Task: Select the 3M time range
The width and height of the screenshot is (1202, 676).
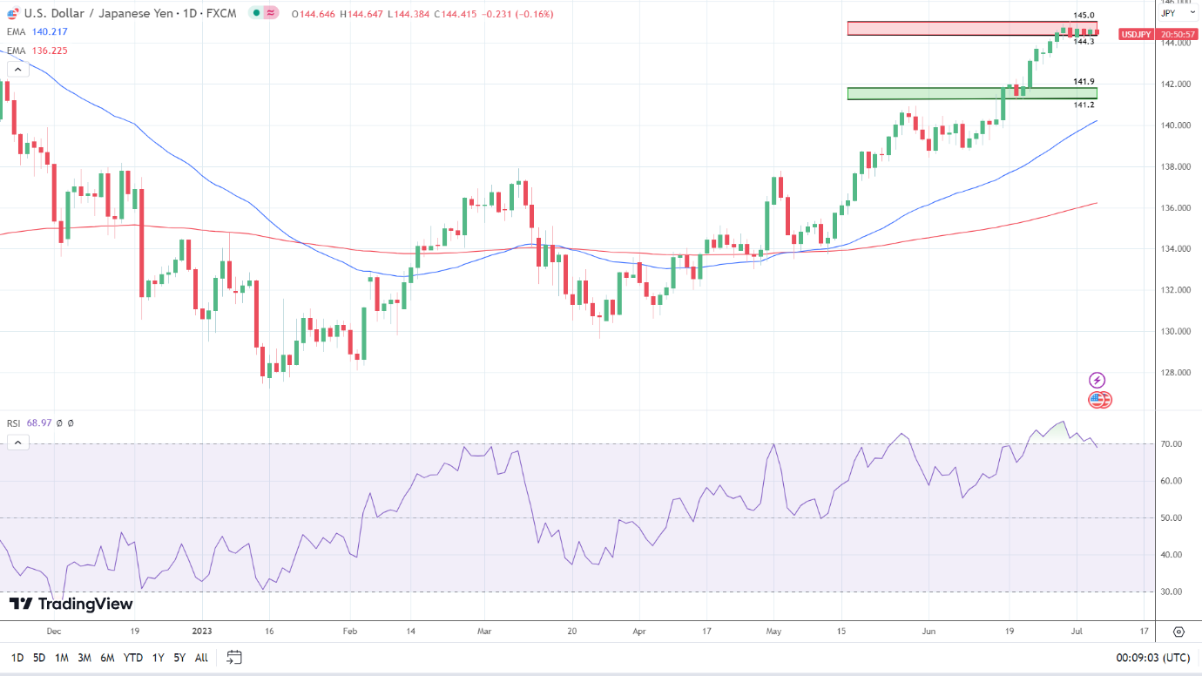Action: pyautogui.click(x=84, y=658)
